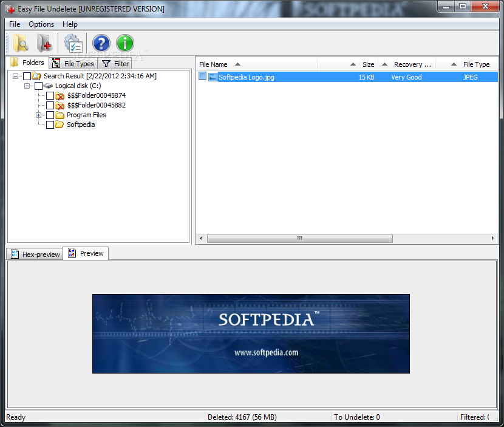Click the Logical disk (C:) drive icon
504x427 pixels.
tap(48, 86)
